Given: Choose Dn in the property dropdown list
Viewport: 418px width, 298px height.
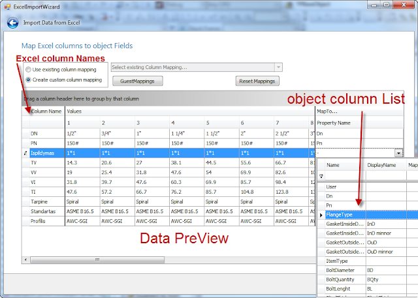Looking at the screenshot, I should pyautogui.click(x=346, y=196).
